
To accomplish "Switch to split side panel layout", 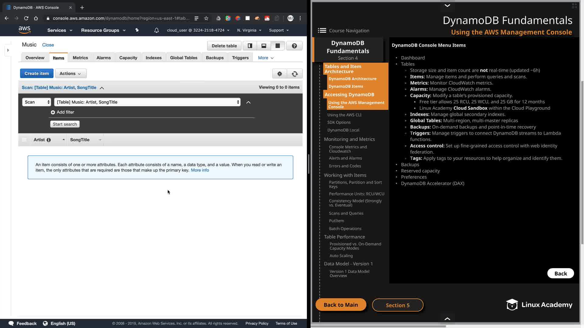I will [x=250, y=46].
